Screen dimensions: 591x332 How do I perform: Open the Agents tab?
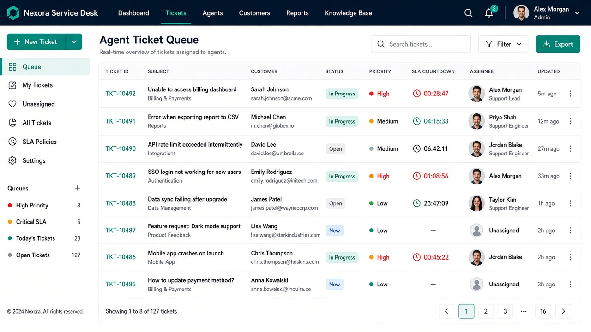pos(213,13)
